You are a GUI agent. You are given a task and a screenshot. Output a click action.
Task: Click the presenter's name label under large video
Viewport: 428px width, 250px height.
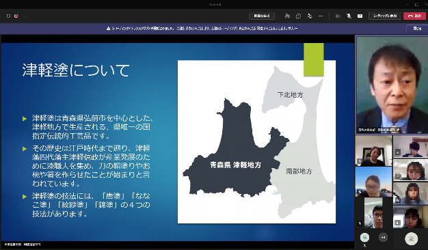(x=376, y=130)
